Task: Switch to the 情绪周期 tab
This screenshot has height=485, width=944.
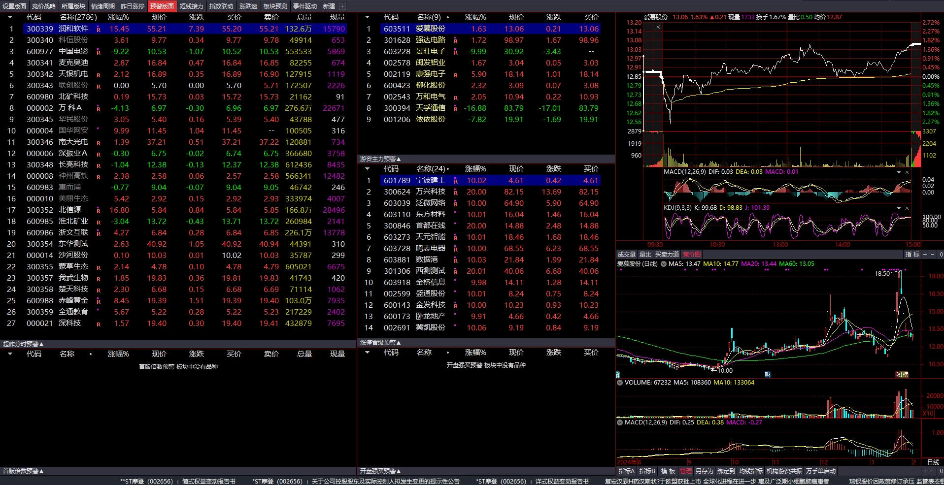Action: 103,6
